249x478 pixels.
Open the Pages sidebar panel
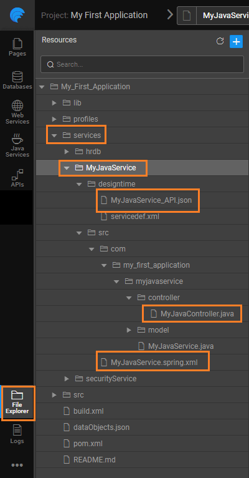[x=17, y=47]
